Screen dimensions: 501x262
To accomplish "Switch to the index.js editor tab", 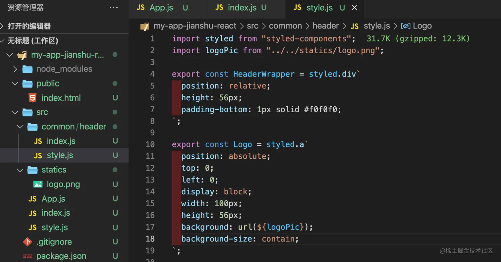I will click(242, 8).
